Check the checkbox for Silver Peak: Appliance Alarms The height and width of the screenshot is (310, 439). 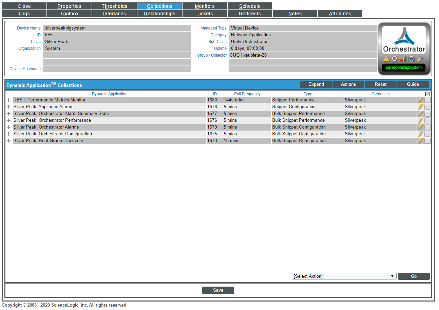(427, 106)
